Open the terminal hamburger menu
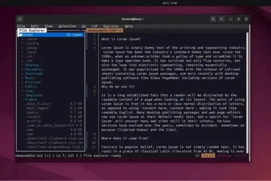The width and height of the screenshot is (271, 181). (x=221, y=19)
